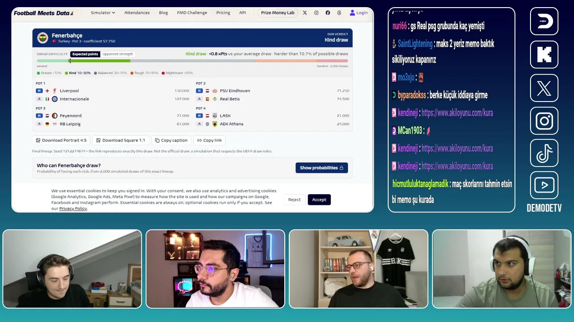
Task: Click the AEK Athens club crest
Action: 215,124
